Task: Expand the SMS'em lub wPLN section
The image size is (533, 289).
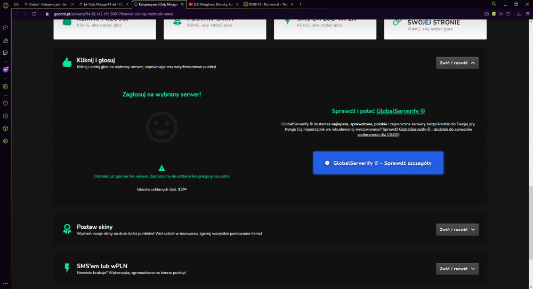Action: (457, 269)
